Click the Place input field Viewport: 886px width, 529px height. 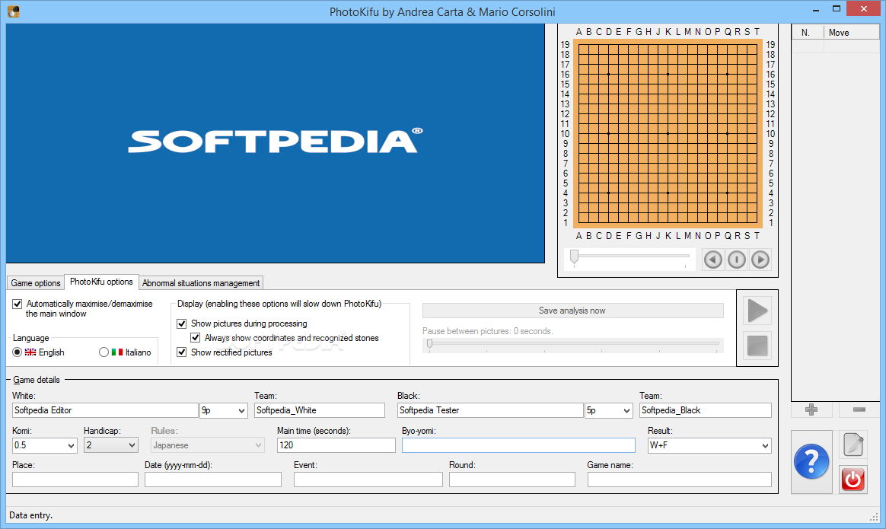pyautogui.click(x=75, y=480)
